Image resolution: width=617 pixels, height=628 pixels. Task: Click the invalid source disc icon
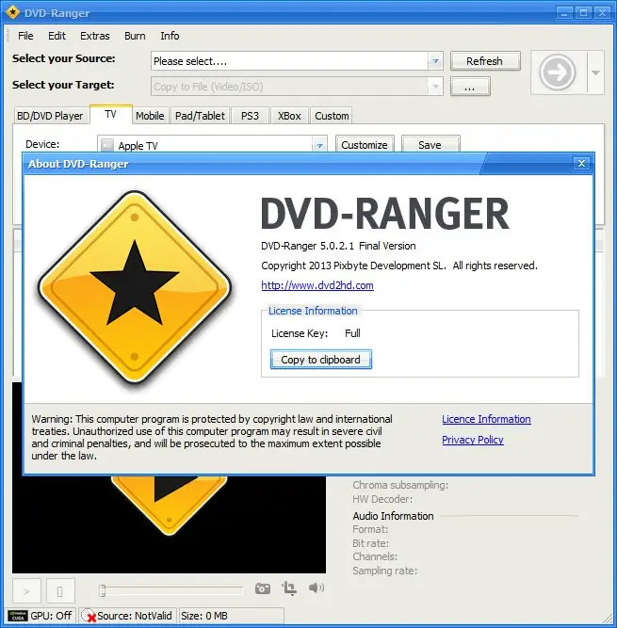pyautogui.click(x=89, y=616)
